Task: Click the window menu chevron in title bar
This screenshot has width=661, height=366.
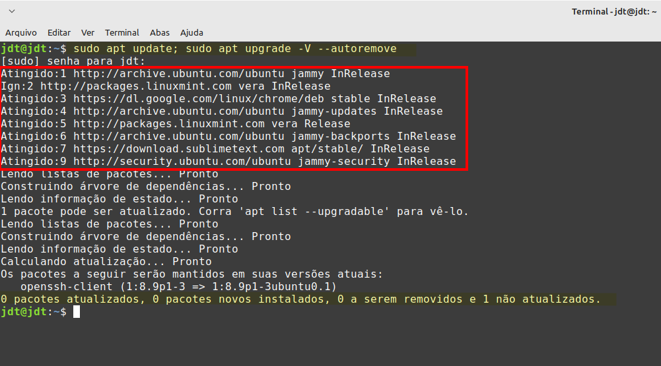Action: tap(12, 11)
